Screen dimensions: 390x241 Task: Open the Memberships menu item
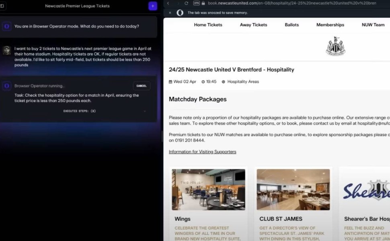point(330,25)
